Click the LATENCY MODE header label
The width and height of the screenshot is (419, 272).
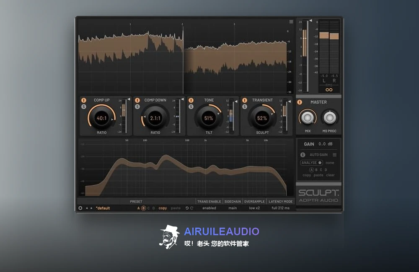[281, 202]
